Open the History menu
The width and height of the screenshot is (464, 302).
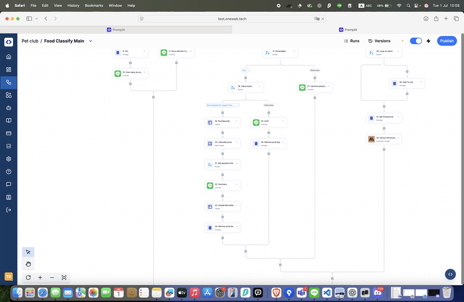[73, 5]
